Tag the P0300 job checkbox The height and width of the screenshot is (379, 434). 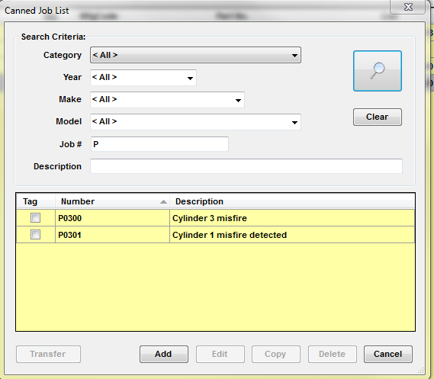coord(35,218)
